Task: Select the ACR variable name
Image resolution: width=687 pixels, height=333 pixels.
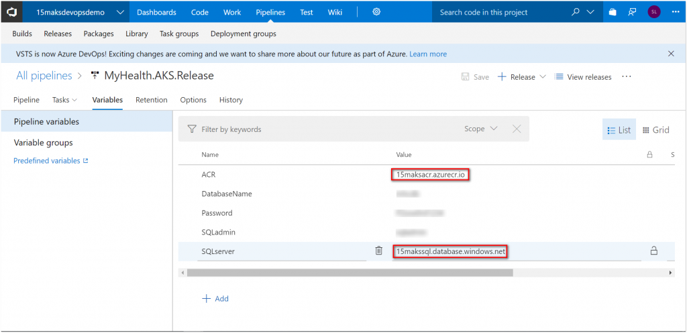Action: pos(209,175)
